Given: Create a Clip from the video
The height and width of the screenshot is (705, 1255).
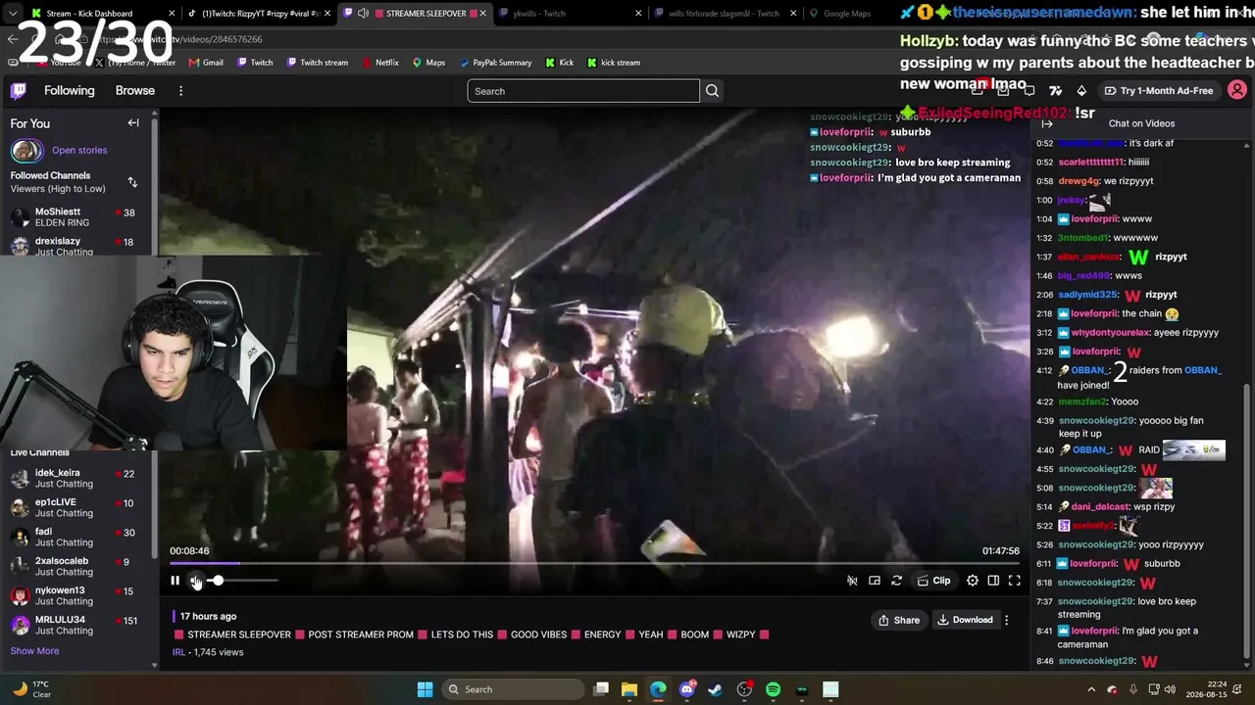Looking at the screenshot, I should coord(933,581).
